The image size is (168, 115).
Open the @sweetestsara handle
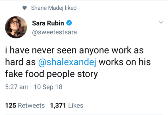click(54, 32)
